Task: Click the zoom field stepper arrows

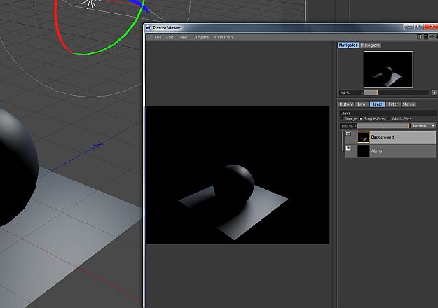Action: (362, 92)
